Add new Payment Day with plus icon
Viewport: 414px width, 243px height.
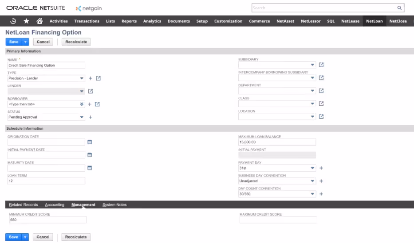[x=321, y=168]
